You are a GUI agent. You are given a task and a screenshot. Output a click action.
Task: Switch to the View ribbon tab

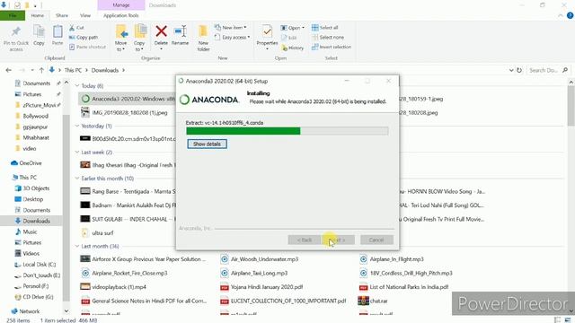click(85, 15)
